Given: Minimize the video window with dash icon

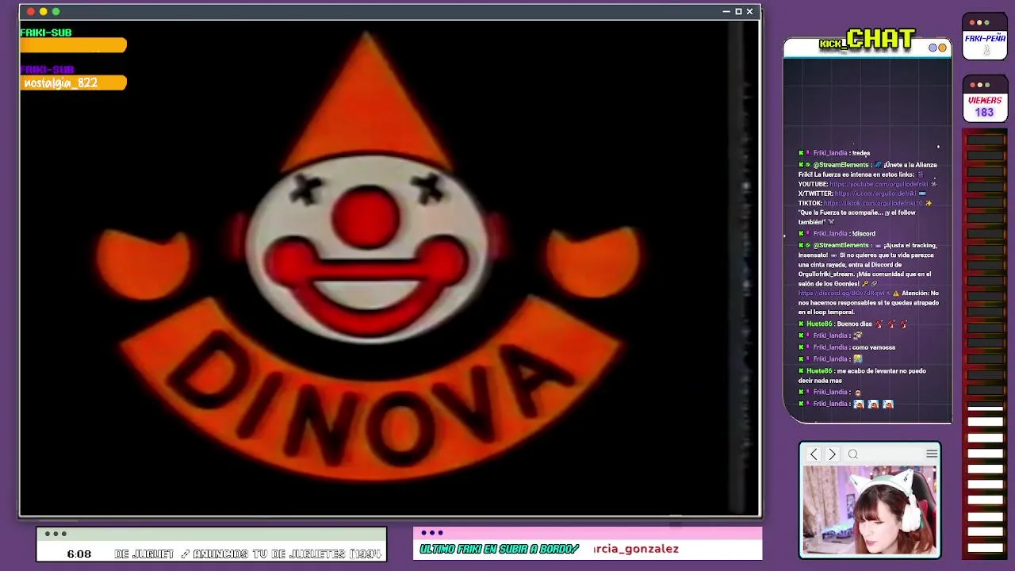Looking at the screenshot, I should [x=726, y=12].
